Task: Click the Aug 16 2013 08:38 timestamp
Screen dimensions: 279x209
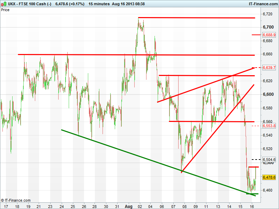Action: click(128, 4)
